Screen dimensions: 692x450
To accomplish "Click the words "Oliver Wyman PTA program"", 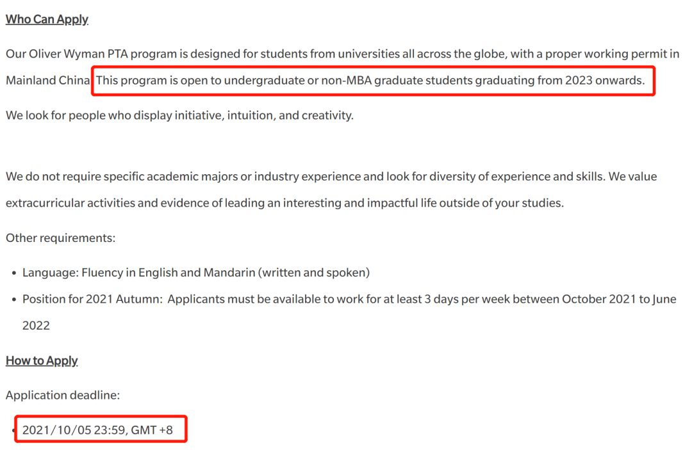I will tap(103, 54).
